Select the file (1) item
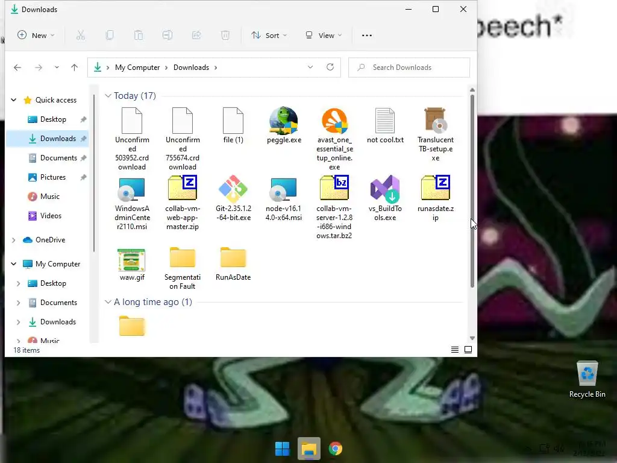Image resolution: width=617 pixels, height=463 pixels. point(233,125)
